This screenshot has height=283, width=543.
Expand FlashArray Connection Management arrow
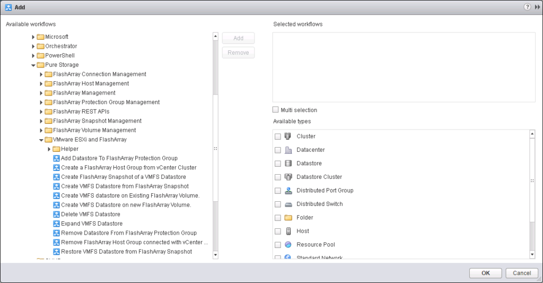[x=41, y=74]
